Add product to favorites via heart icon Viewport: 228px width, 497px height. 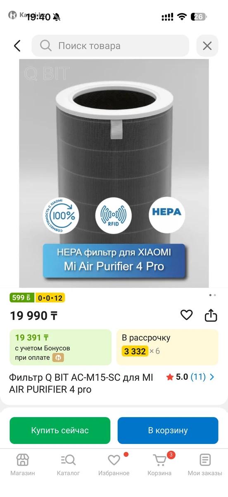pos(187,315)
